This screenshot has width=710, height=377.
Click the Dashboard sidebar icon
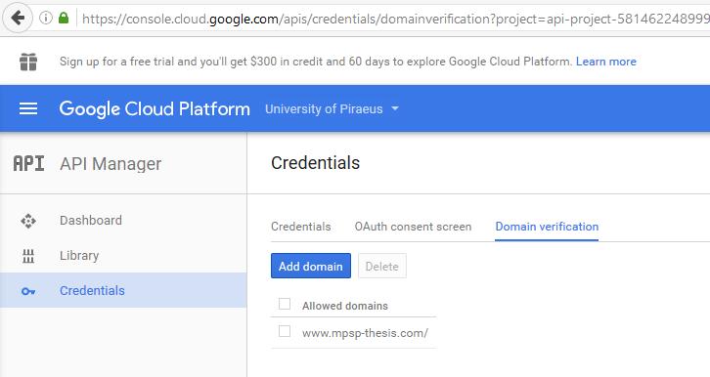coord(28,221)
